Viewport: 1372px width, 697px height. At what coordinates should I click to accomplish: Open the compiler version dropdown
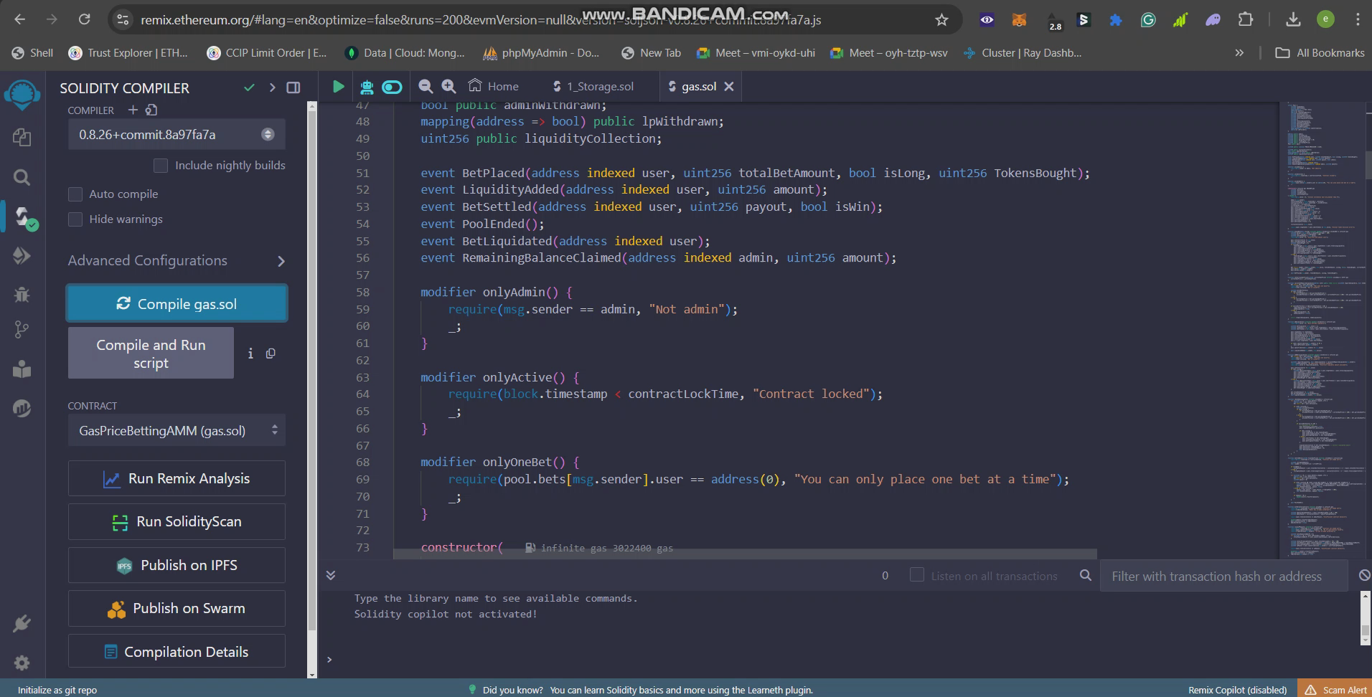coord(177,134)
